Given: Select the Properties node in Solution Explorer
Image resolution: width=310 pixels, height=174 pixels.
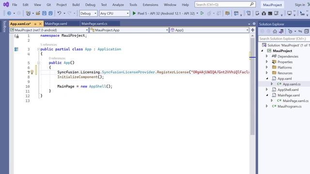Looking at the screenshot, I should [x=285, y=62].
